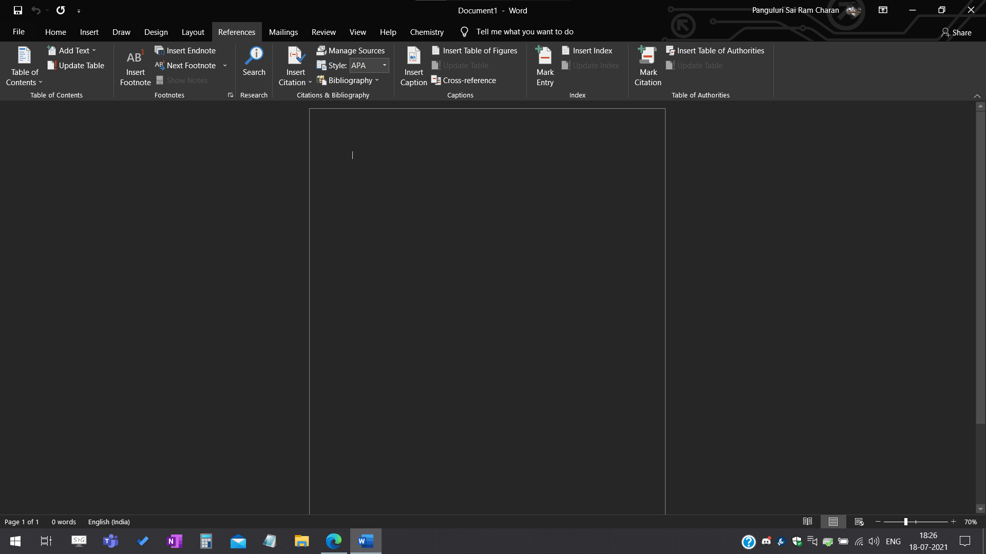This screenshot has width=986, height=554.
Task: Open Microsoft Edge from the taskbar
Action: coord(334,541)
